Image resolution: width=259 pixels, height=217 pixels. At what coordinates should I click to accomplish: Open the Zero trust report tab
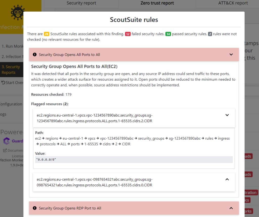(157, 3)
